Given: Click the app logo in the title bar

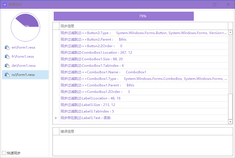Looking at the screenshot, I should (5, 5).
